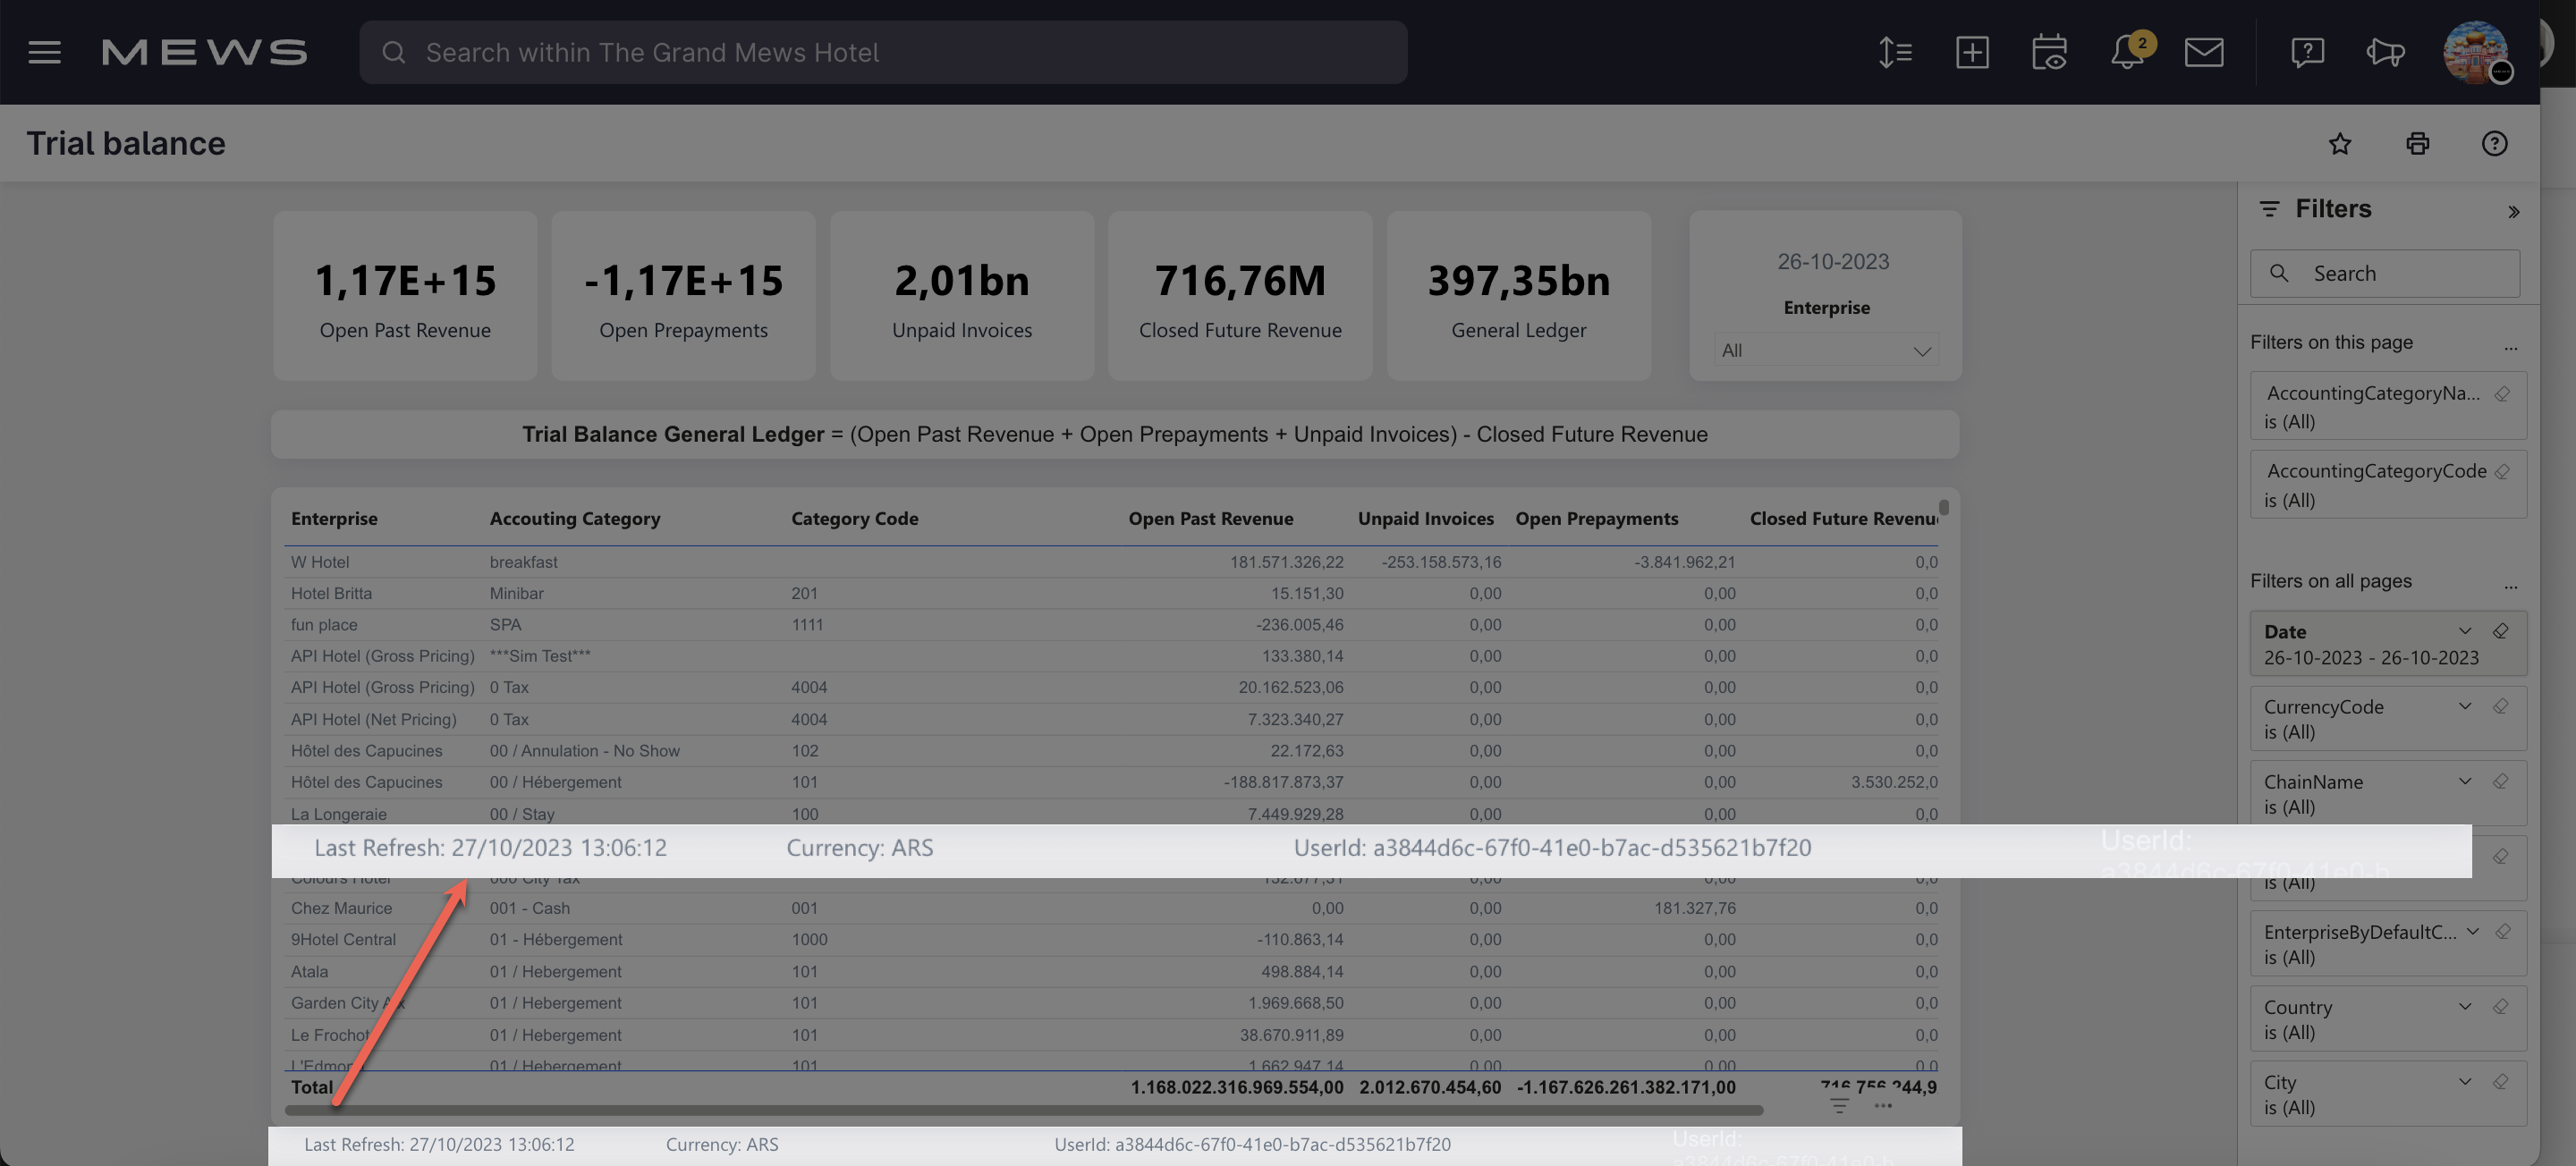Clear the Date filter eraser icon
The width and height of the screenshot is (2576, 1166).
2500,631
